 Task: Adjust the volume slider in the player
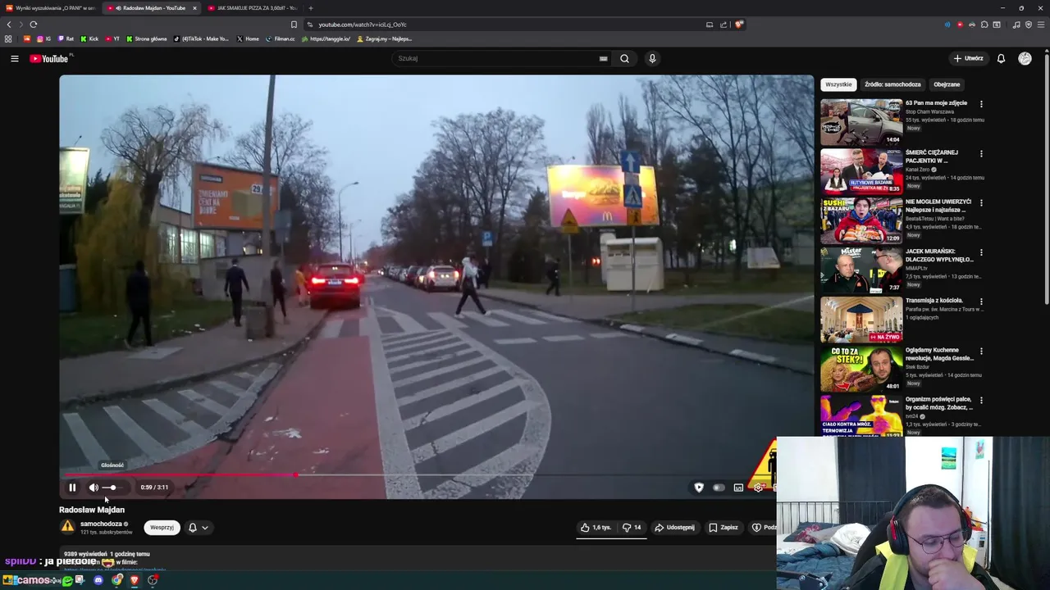pos(112,488)
